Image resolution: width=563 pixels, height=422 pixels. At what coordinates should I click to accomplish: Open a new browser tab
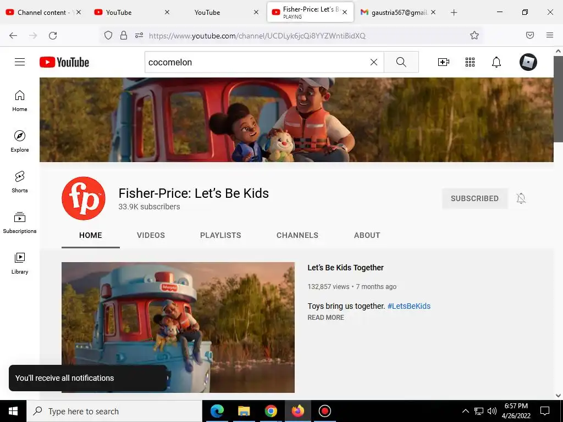[x=454, y=13]
